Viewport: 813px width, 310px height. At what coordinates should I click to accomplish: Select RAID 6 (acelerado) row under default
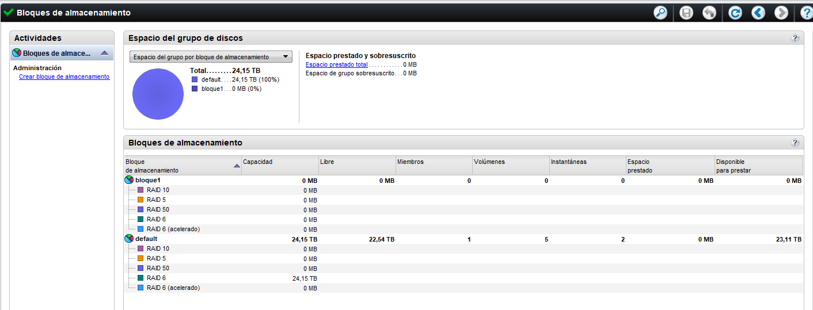(x=464, y=288)
